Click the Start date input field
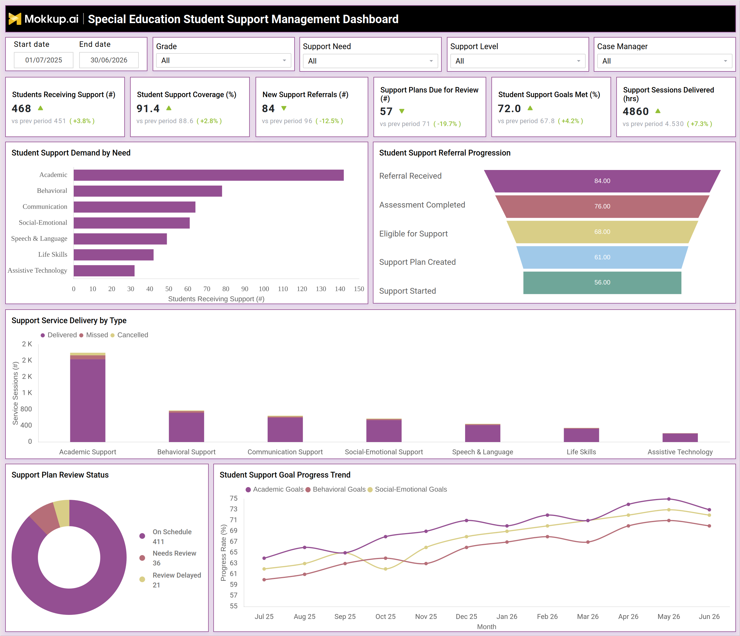Viewport: 740px width, 636px height. 44,60
